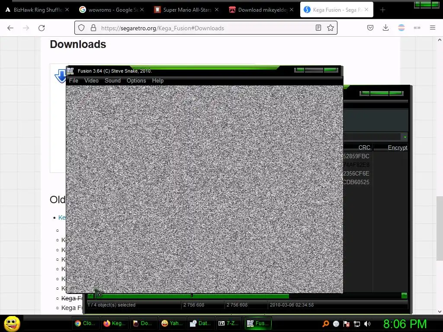This screenshot has width=443, height=332.
Task: Click 7-Zip horizontal scrollbar right arrow
Action: 404,296
